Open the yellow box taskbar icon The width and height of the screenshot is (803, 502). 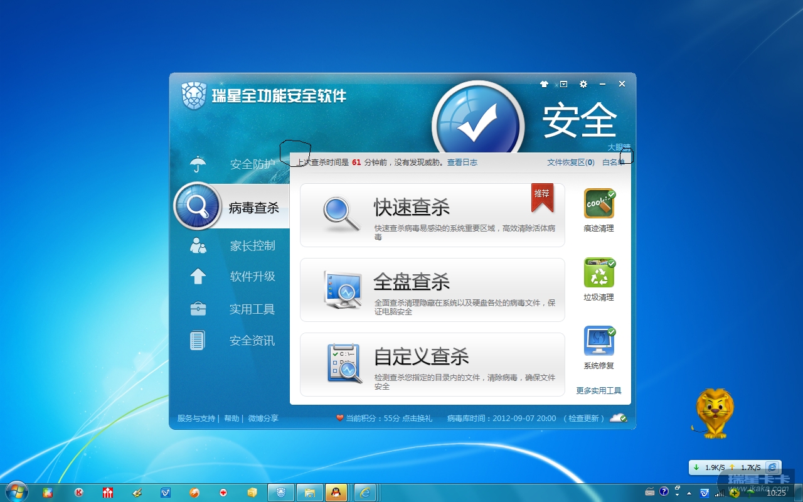(x=252, y=493)
